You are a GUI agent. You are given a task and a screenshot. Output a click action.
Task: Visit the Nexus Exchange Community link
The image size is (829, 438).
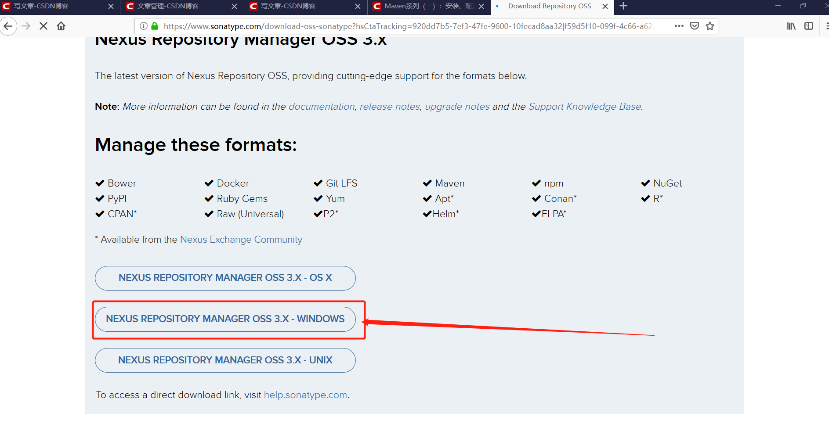(241, 239)
